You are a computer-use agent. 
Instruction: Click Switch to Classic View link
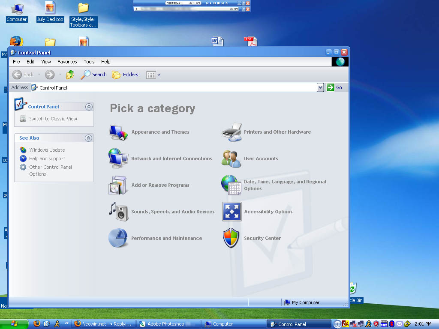click(53, 119)
